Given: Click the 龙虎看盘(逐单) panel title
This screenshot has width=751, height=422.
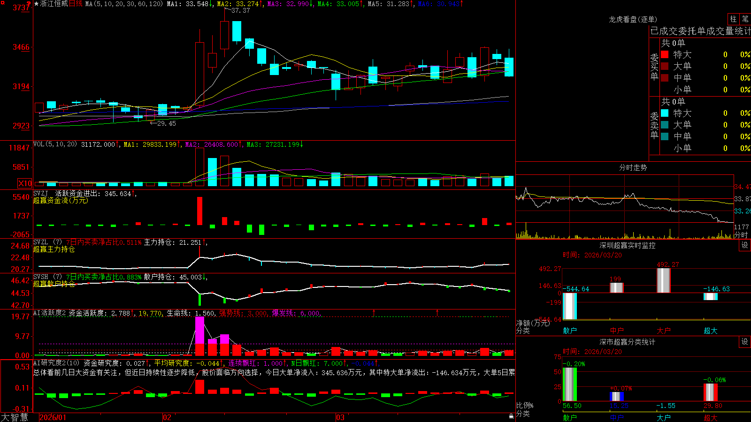Looking at the screenshot, I should point(633,19).
